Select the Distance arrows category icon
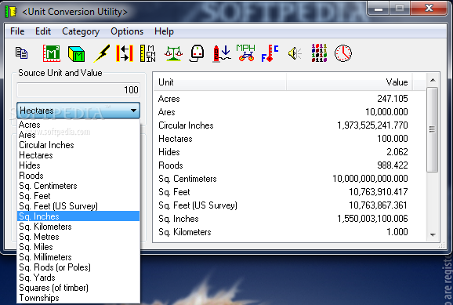Viewport: 453px width, 305px height. pyautogui.click(x=125, y=53)
